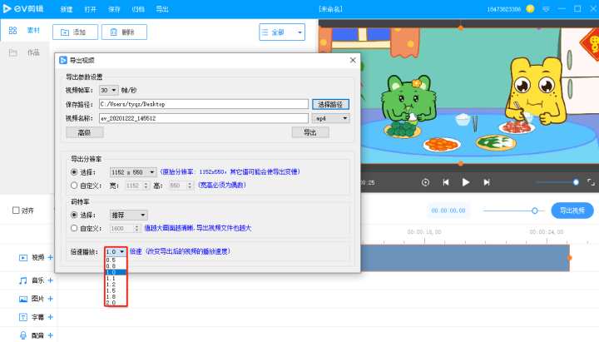Open the 推荐 bitrate dropdown
Screen dimensions: 599x342
click(129, 216)
